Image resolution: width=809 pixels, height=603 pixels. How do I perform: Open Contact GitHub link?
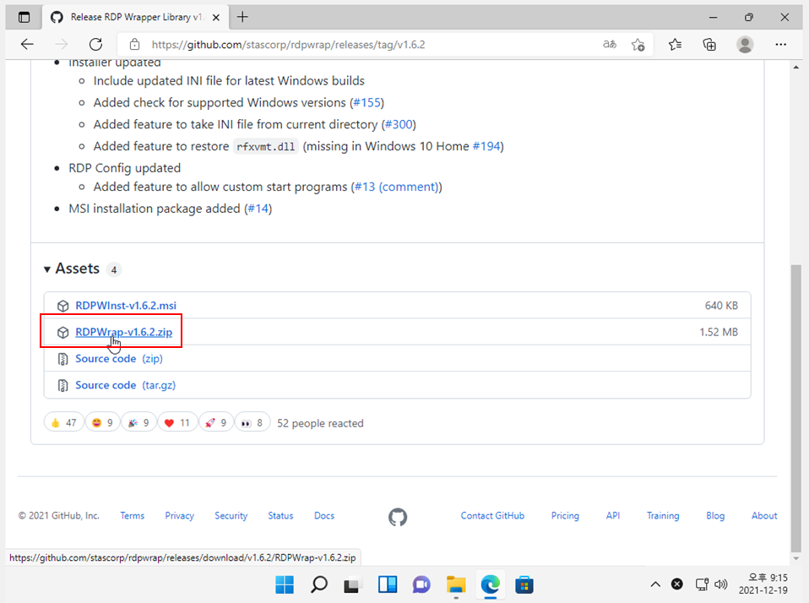492,515
